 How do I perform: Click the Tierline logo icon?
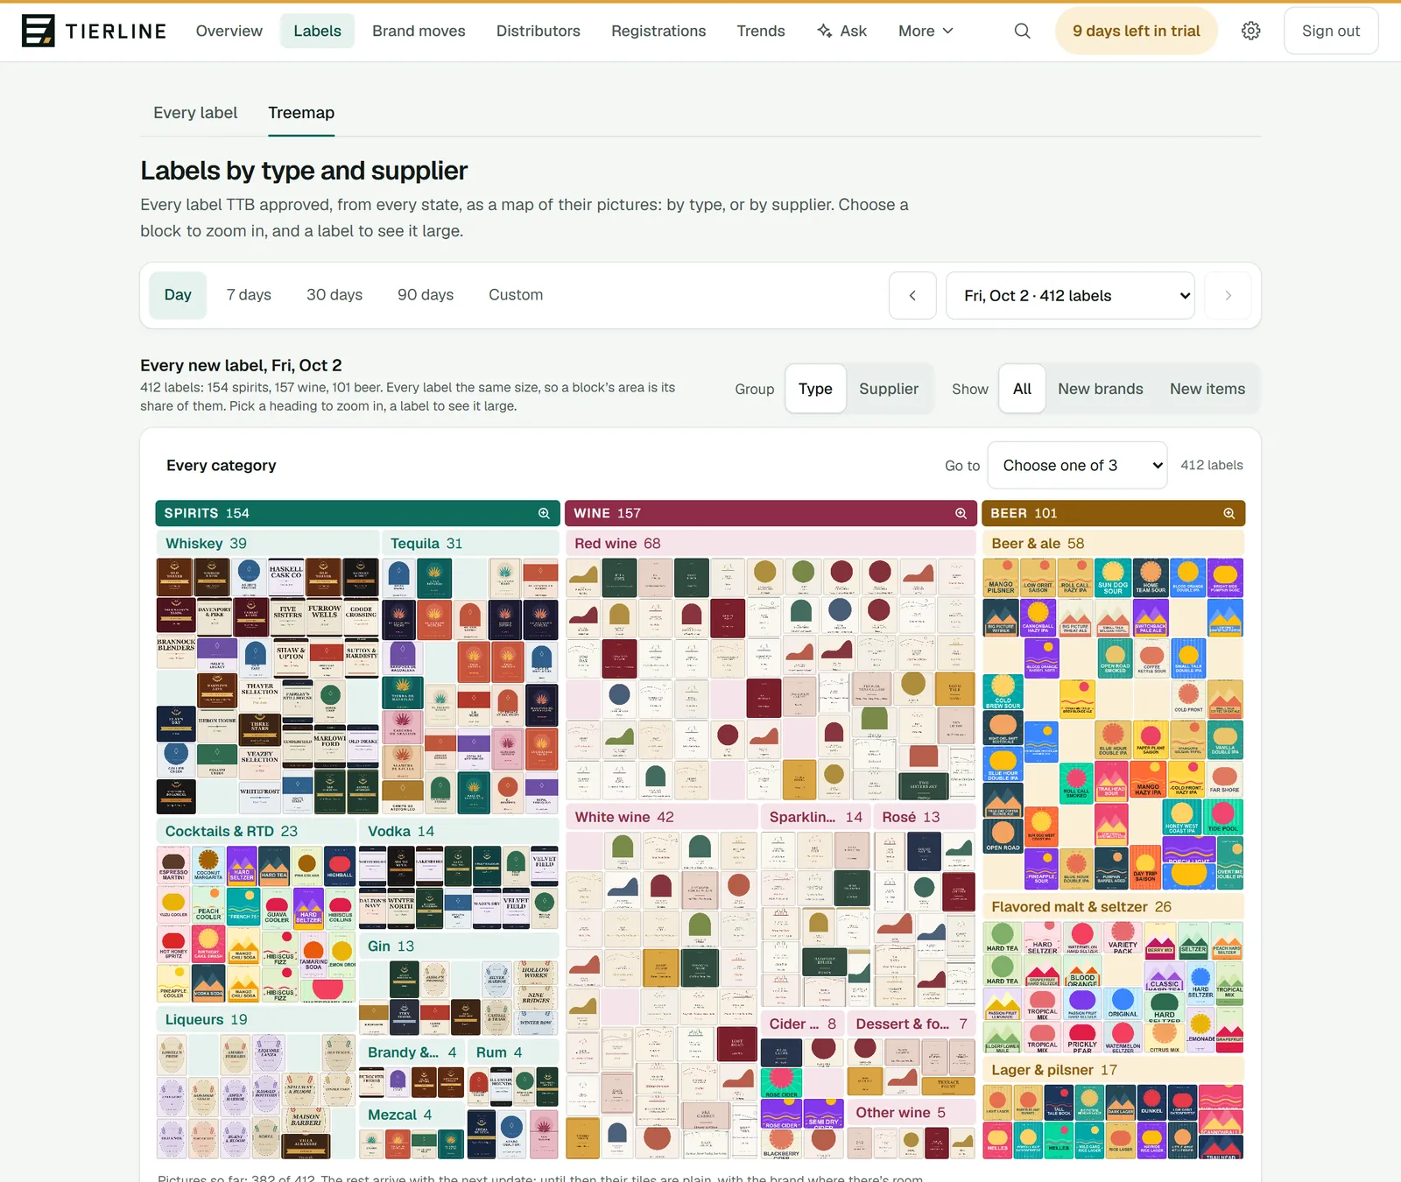[x=38, y=31]
